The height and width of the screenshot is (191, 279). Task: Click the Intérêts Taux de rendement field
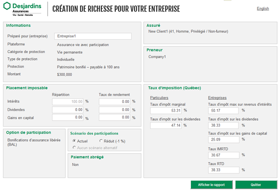[114, 102]
